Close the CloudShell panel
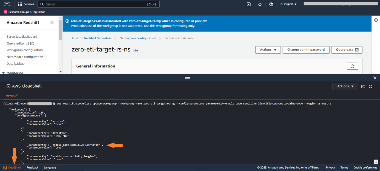 tap(375, 78)
